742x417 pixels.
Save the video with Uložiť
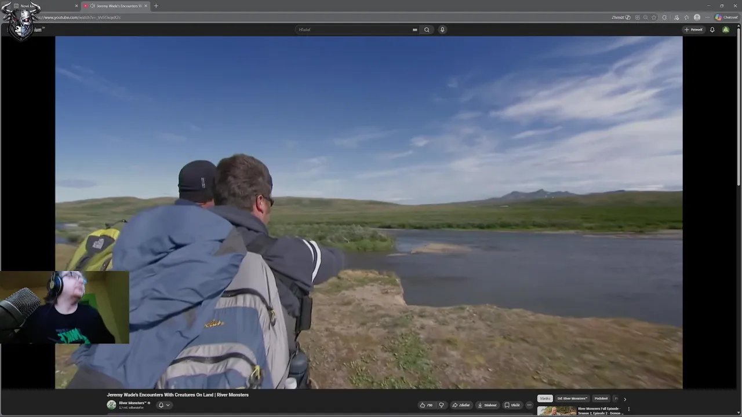click(x=512, y=405)
